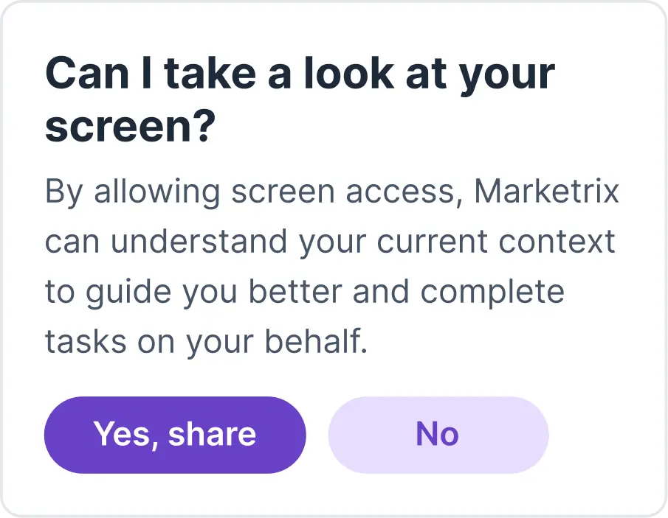Click the word "complete" in the description
Viewport: 668px width, 518px height.
(x=492, y=292)
